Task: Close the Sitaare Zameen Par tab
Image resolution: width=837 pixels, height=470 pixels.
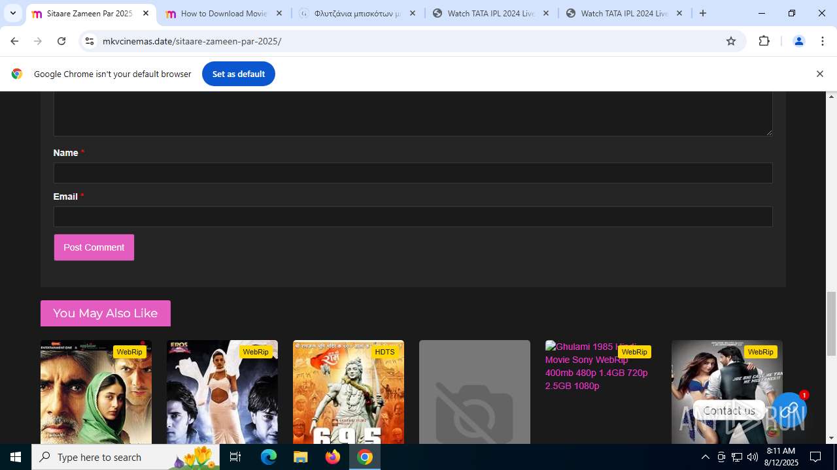Action: click(146, 13)
